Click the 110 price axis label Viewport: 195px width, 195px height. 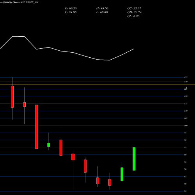pos(186,111)
